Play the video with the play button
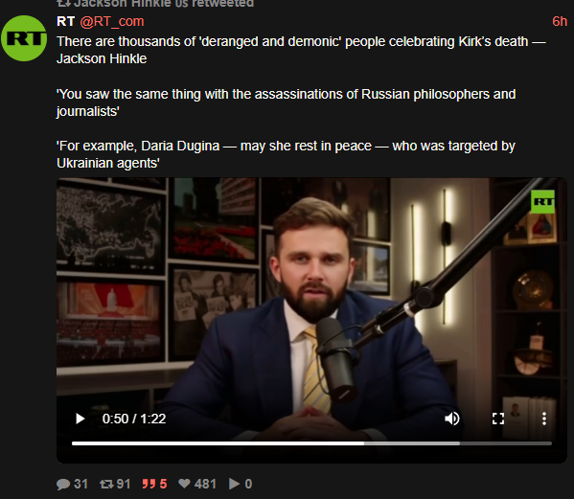The image size is (574, 499). point(80,419)
